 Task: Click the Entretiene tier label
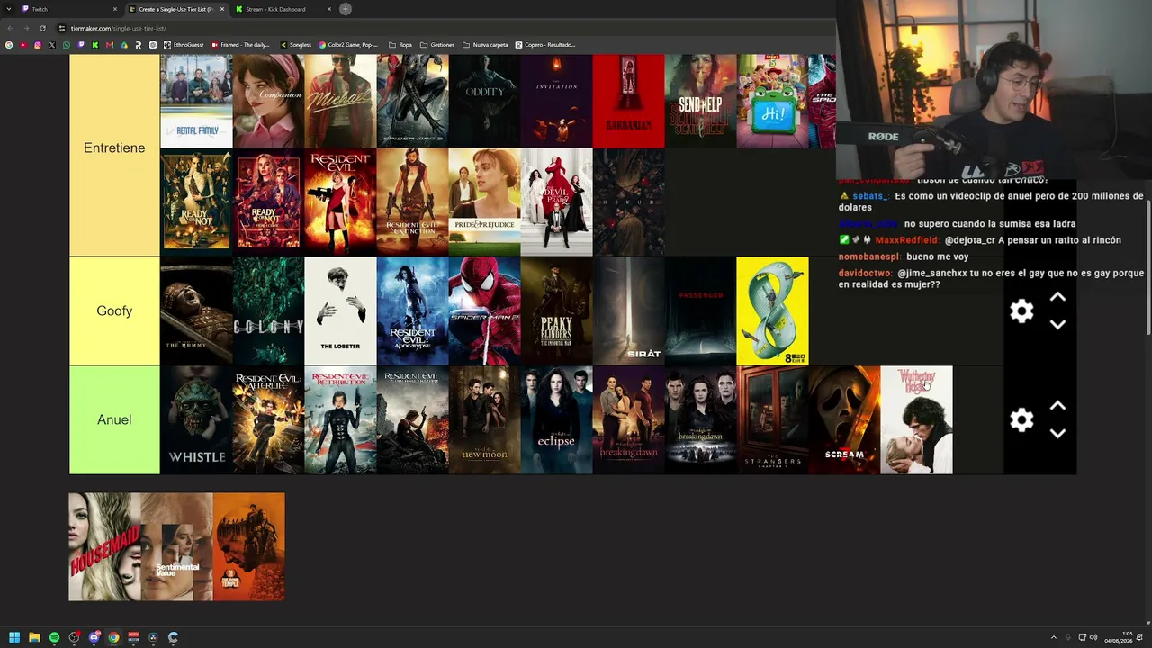click(x=114, y=148)
